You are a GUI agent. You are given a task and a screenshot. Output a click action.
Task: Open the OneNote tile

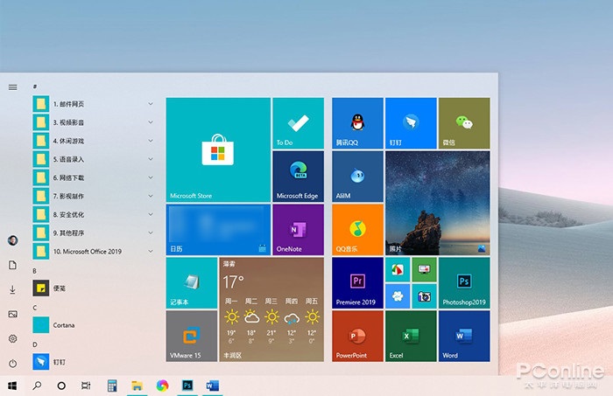point(299,230)
